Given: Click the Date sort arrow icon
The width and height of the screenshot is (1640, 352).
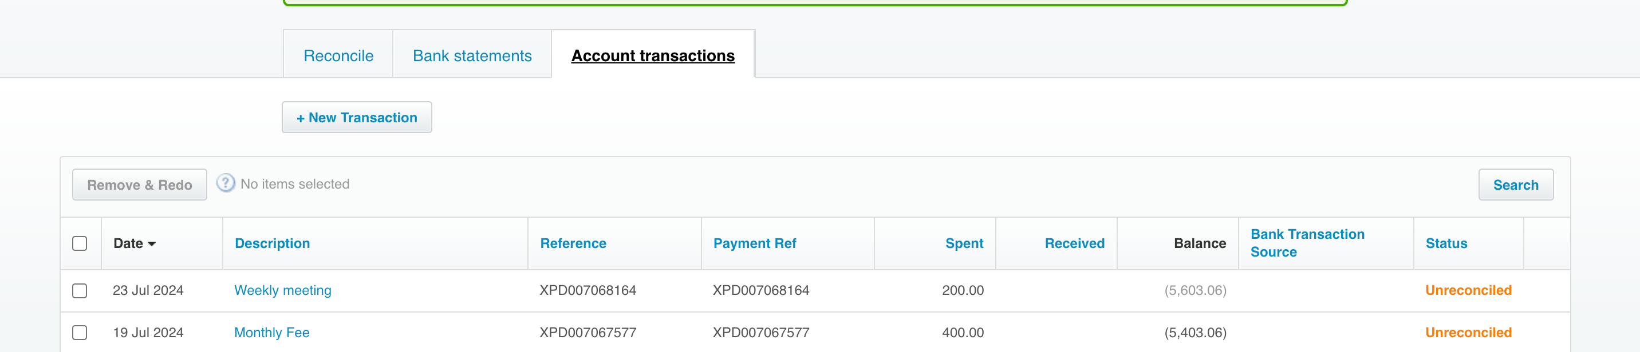Looking at the screenshot, I should coord(152,244).
